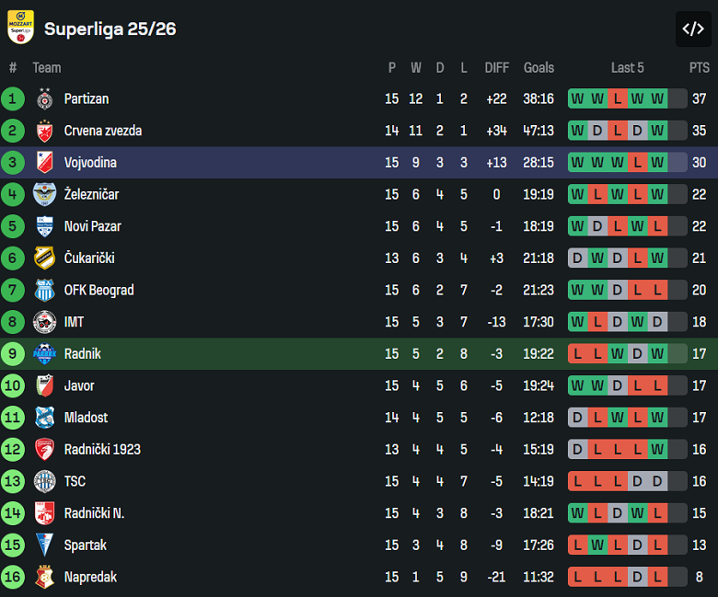The width and height of the screenshot is (718, 597).
Task: Open the Železničar team link
Action: pos(91,194)
